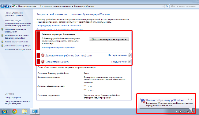Click Использовать рекомен. параметры button
The image size is (199, 115).
coord(109,39)
